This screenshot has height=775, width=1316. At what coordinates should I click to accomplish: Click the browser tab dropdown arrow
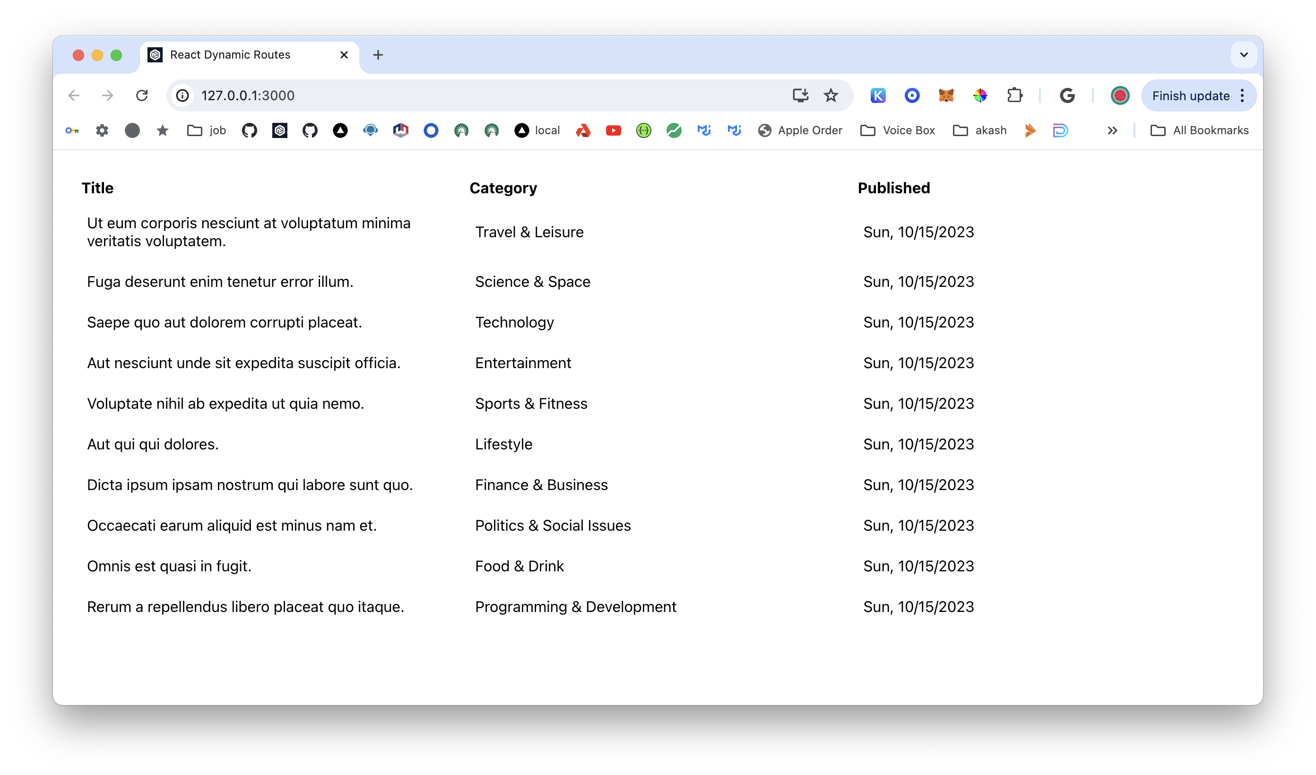click(1244, 55)
